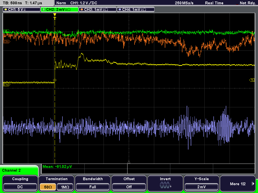Click the arrow icon next to More 1|2

[x=253, y=184]
